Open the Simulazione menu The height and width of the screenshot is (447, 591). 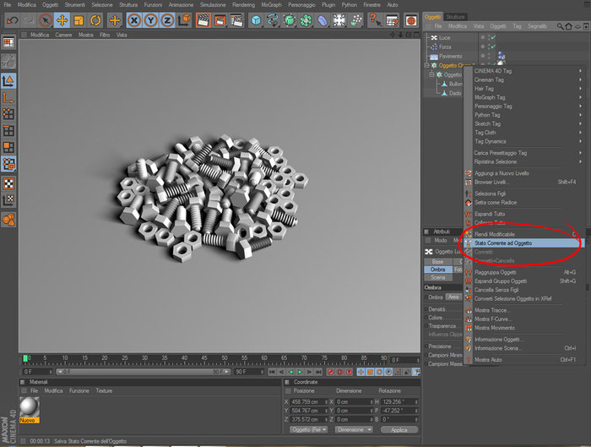coord(213,5)
